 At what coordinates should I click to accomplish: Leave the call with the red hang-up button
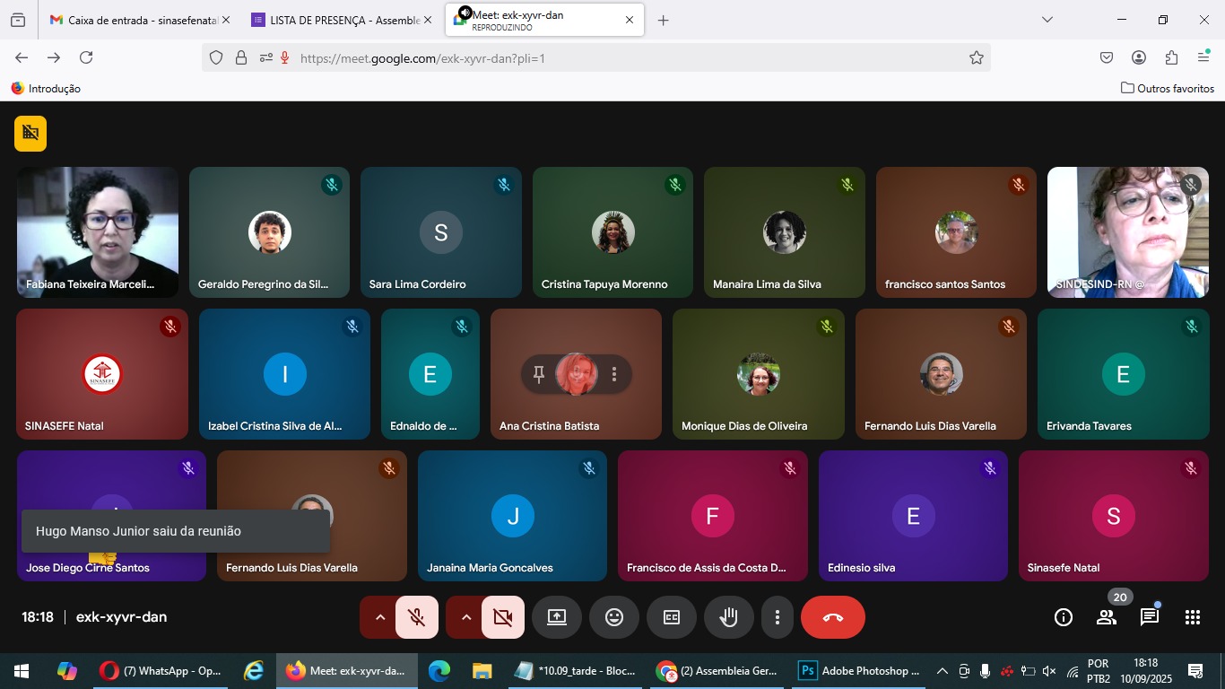tap(833, 617)
